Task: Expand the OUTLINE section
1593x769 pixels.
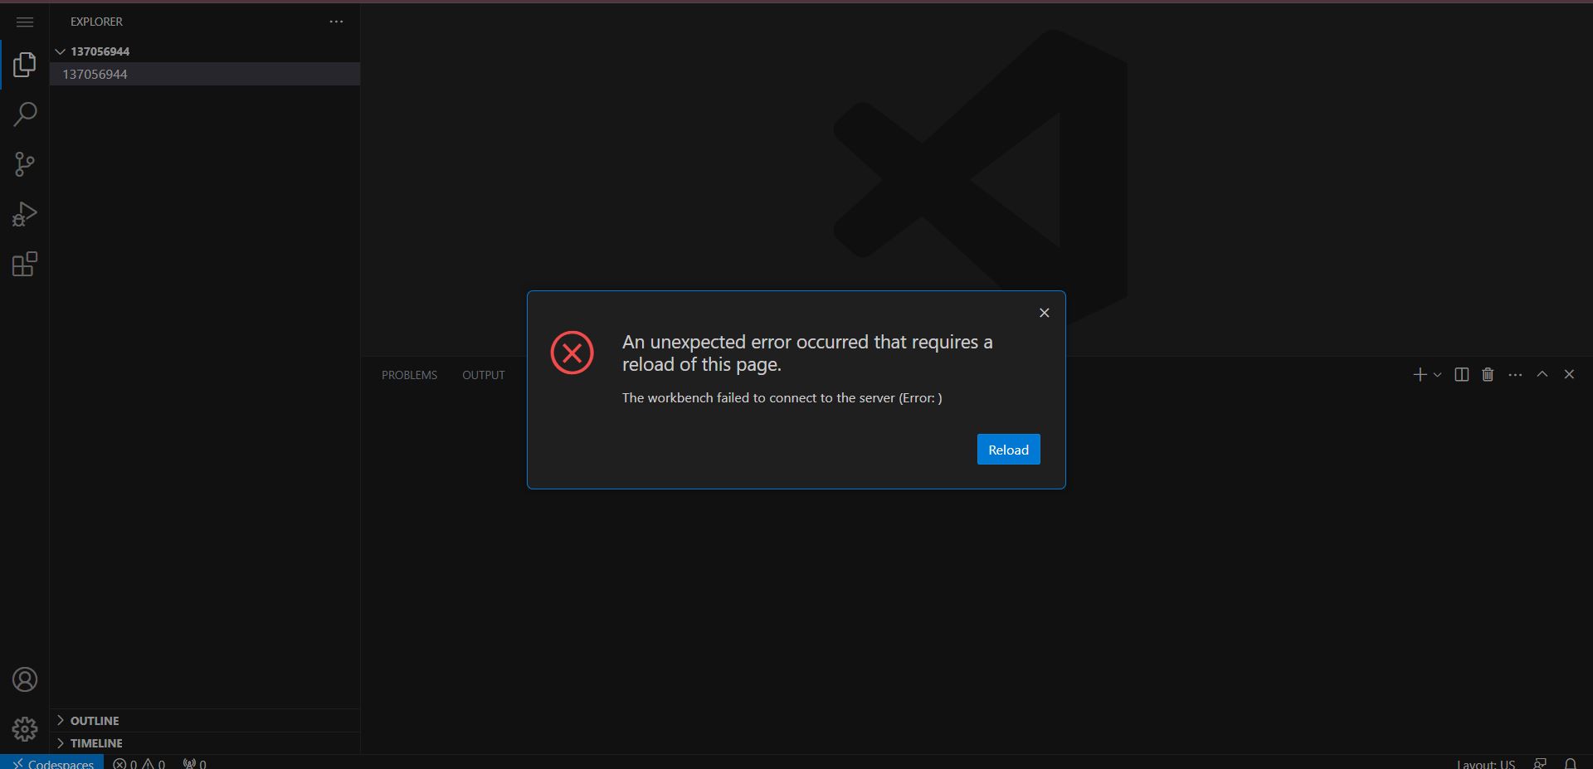Action: tap(93, 720)
